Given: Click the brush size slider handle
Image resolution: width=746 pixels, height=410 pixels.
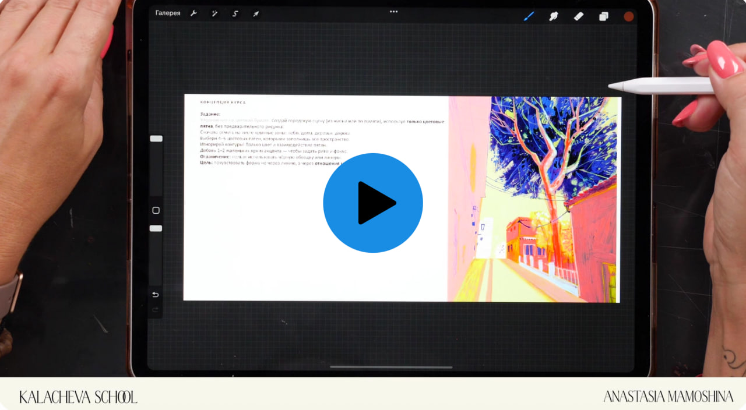Looking at the screenshot, I should 156,139.
